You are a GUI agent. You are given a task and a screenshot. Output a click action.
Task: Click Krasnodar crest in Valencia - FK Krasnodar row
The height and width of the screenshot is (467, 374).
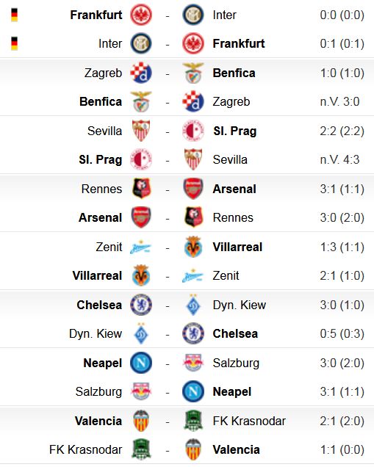click(193, 421)
